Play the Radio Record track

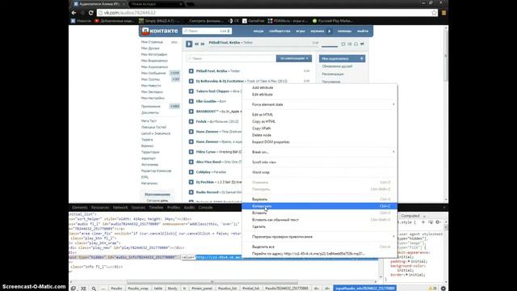(x=191, y=192)
